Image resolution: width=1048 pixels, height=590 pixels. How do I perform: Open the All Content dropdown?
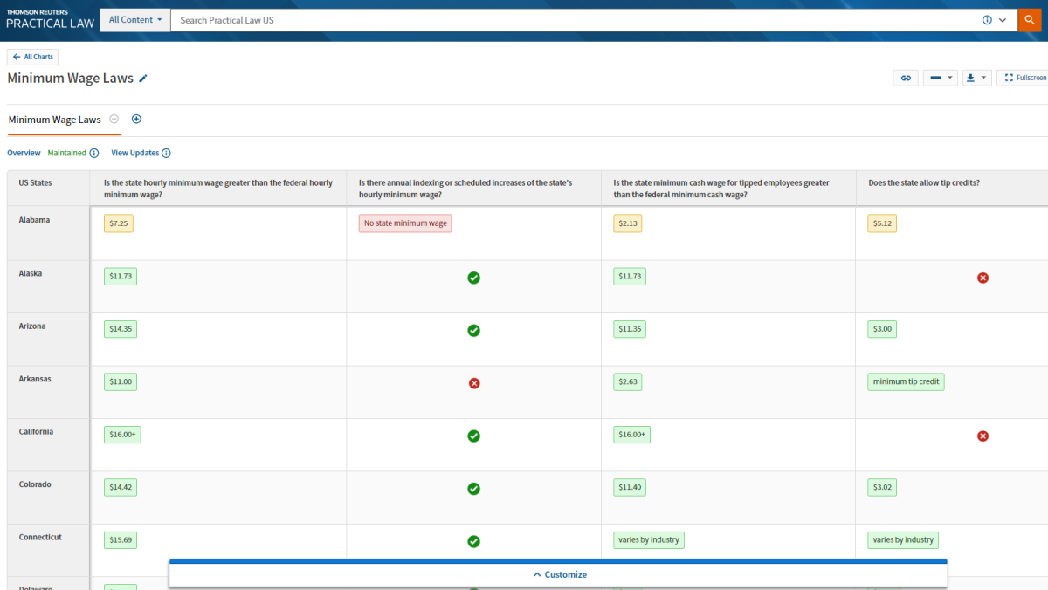135,19
